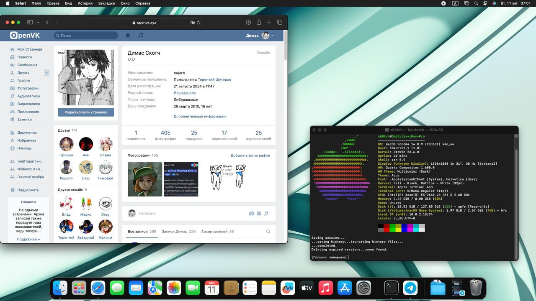Expand the sidebar options chevron in Safari
The height and width of the screenshot is (301, 536).
coord(38,22)
